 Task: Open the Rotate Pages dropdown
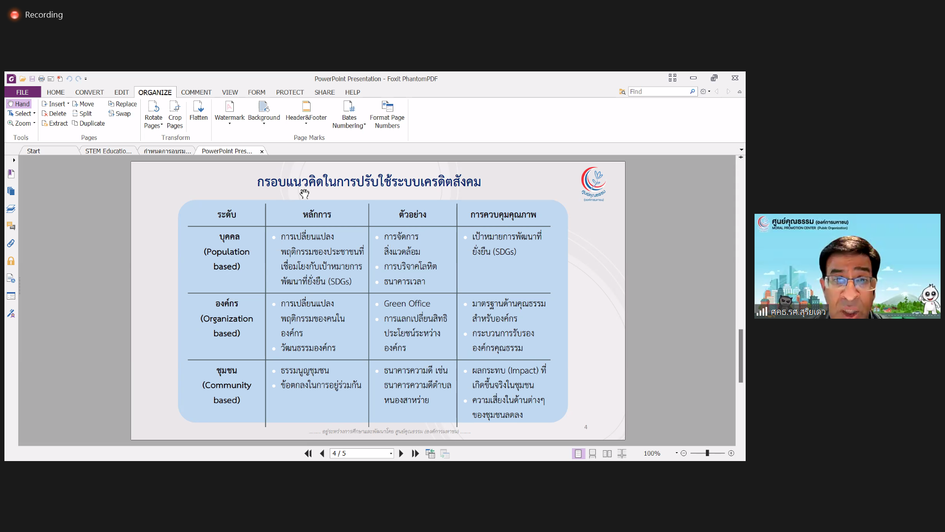coord(153,122)
